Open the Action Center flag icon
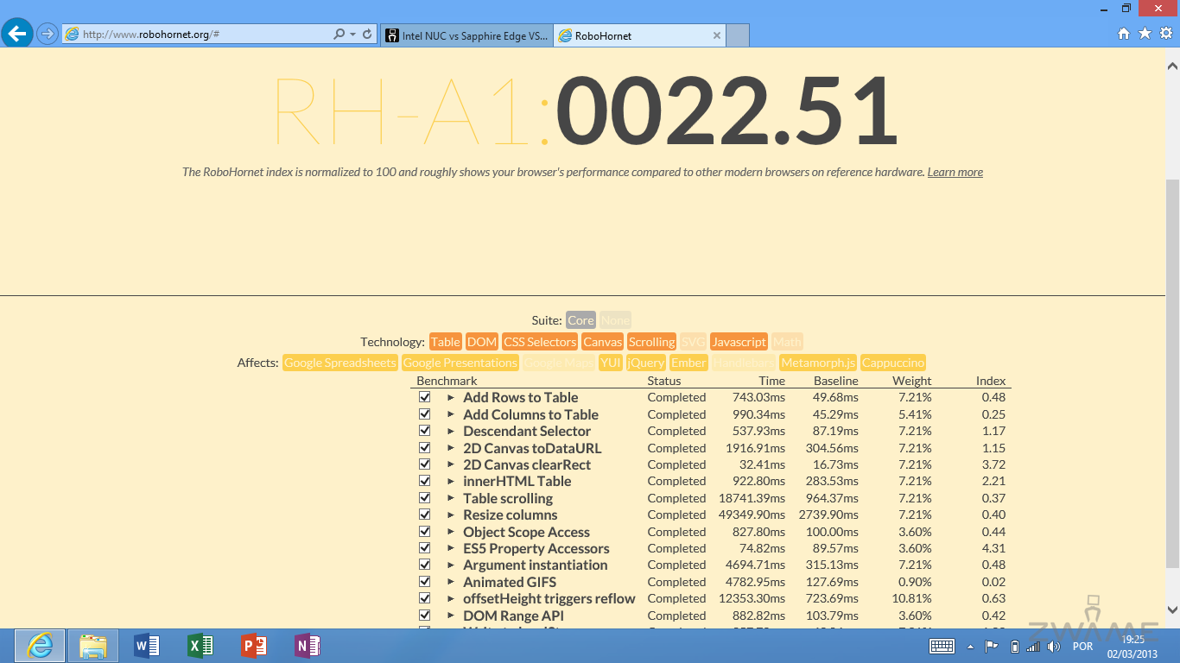1180x663 pixels. click(992, 646)
